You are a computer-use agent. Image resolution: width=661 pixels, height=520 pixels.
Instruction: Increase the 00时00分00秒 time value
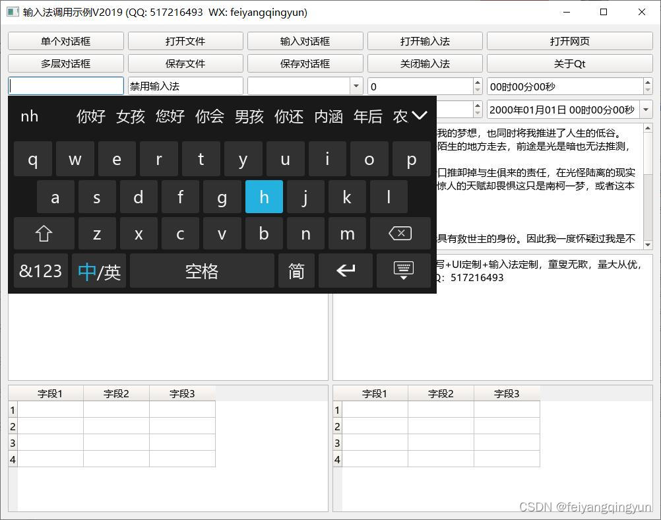[x=648, y=82]
